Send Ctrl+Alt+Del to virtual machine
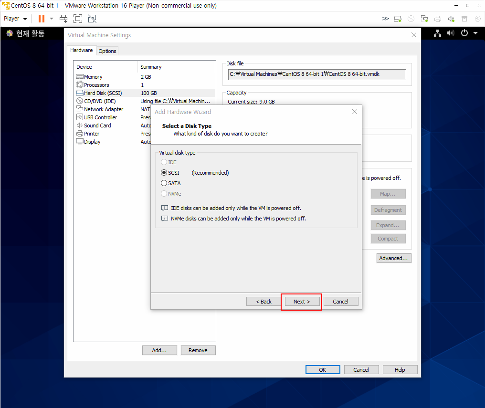The height and width of the screenshot is (408, 485). (63, 19)
